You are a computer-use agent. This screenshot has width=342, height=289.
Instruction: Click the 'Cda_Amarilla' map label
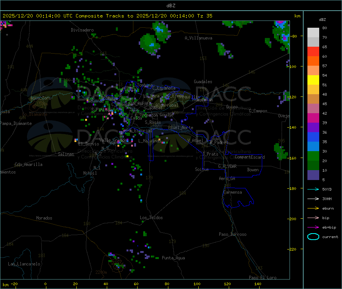coord(28,164)
